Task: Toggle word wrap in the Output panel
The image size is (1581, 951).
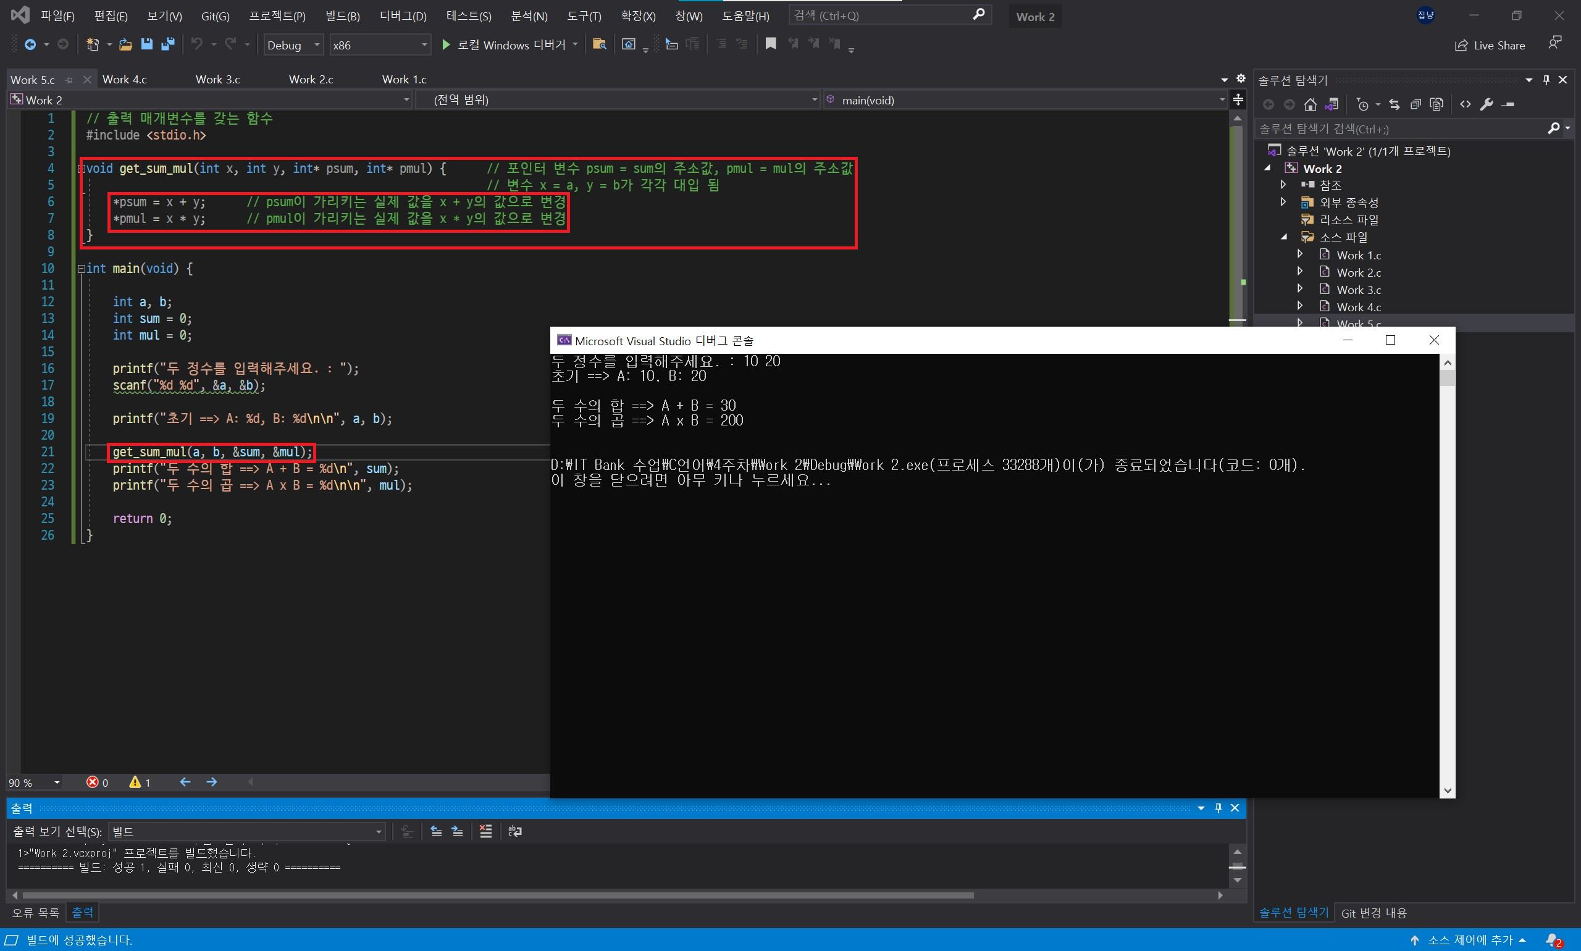Action: (514, 831)
